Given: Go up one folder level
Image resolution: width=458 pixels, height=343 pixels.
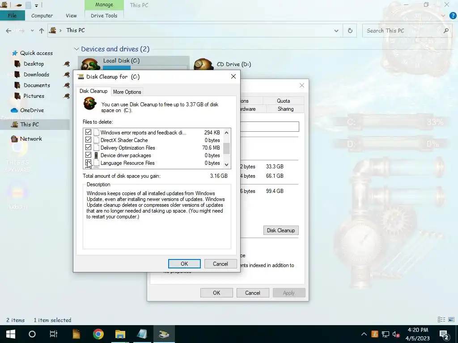Looking at the screenshot, I should click(x=42, y=30).
